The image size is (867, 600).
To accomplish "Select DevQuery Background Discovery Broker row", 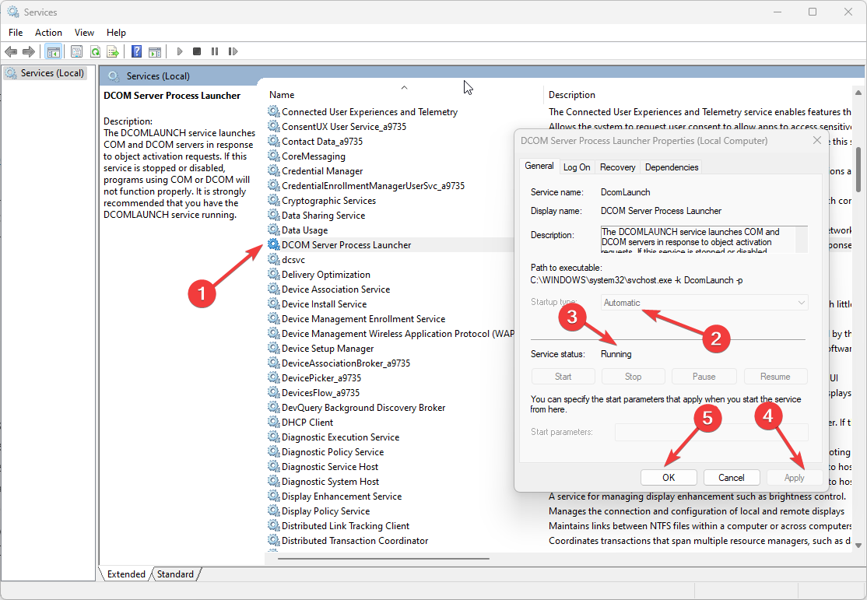I will tap(363, 408).
